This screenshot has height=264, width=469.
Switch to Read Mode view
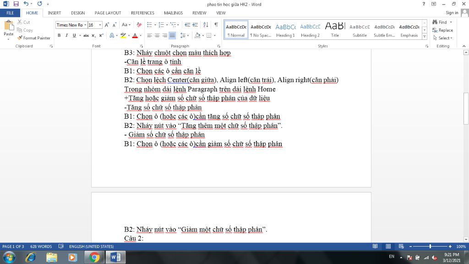point(375,246)
